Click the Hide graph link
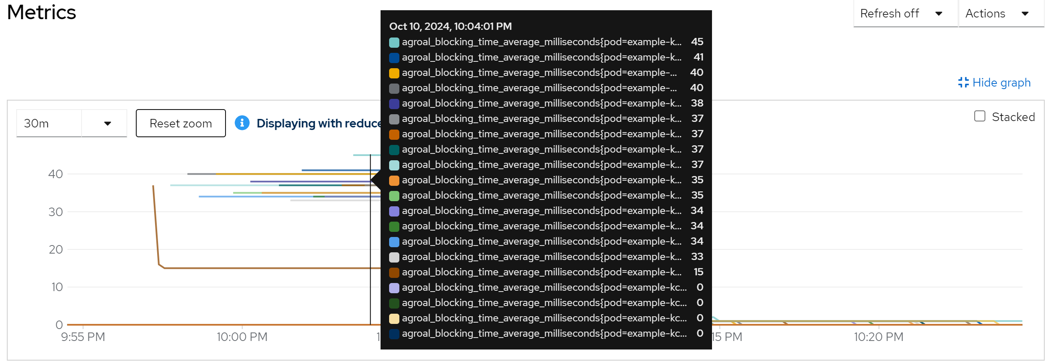1052x361 pixels. point(1001,83)
